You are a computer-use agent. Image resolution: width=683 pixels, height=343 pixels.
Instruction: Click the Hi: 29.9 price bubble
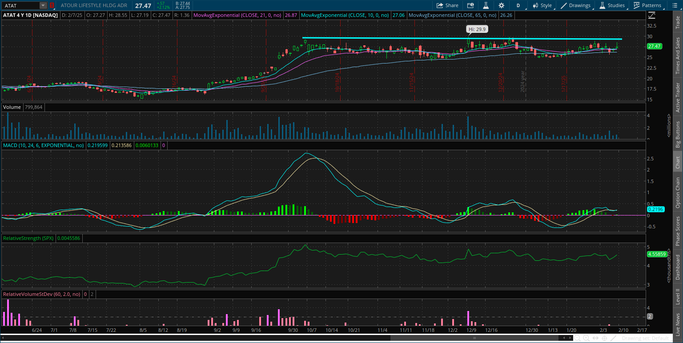click(x=477, y=29)
